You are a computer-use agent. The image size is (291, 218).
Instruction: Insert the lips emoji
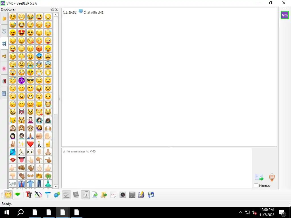[x=13, y=160]
